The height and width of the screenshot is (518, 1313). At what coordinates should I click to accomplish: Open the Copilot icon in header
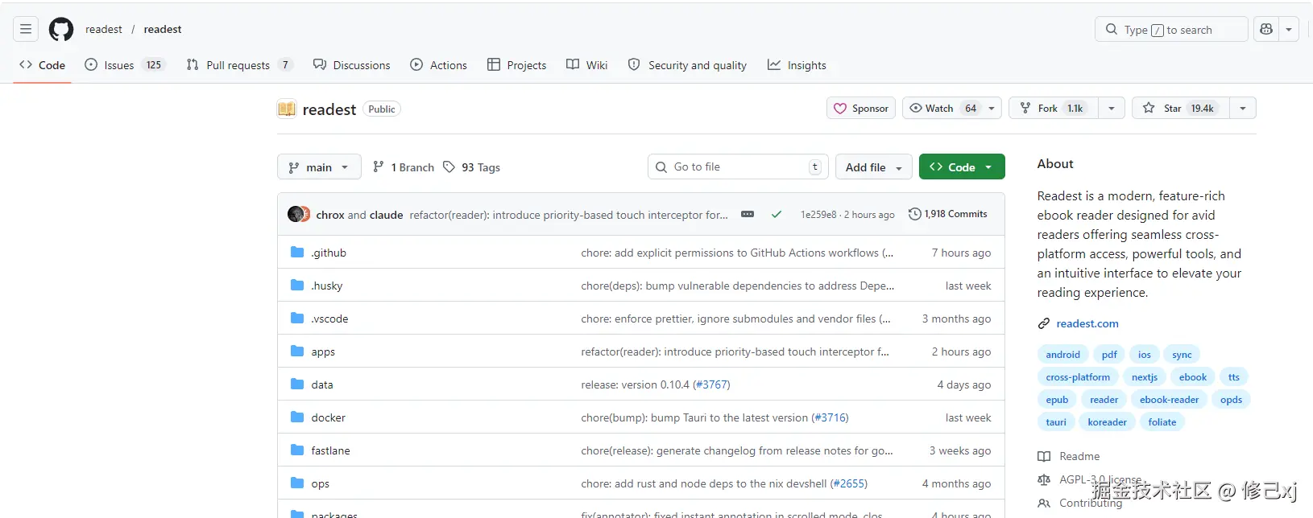click(x=1266, y=30)
